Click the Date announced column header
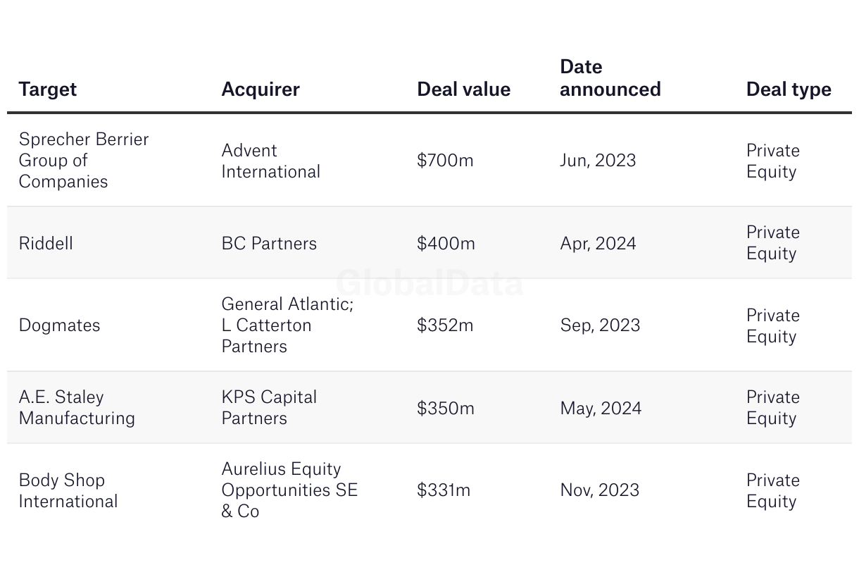859x565 pixels. 610,78
